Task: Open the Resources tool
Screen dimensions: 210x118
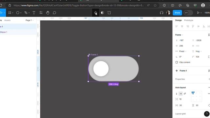Action: pos(41,13)
